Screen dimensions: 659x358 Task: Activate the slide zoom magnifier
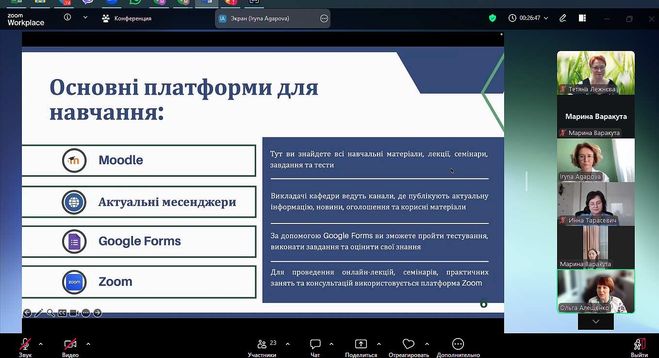(50, 313)
